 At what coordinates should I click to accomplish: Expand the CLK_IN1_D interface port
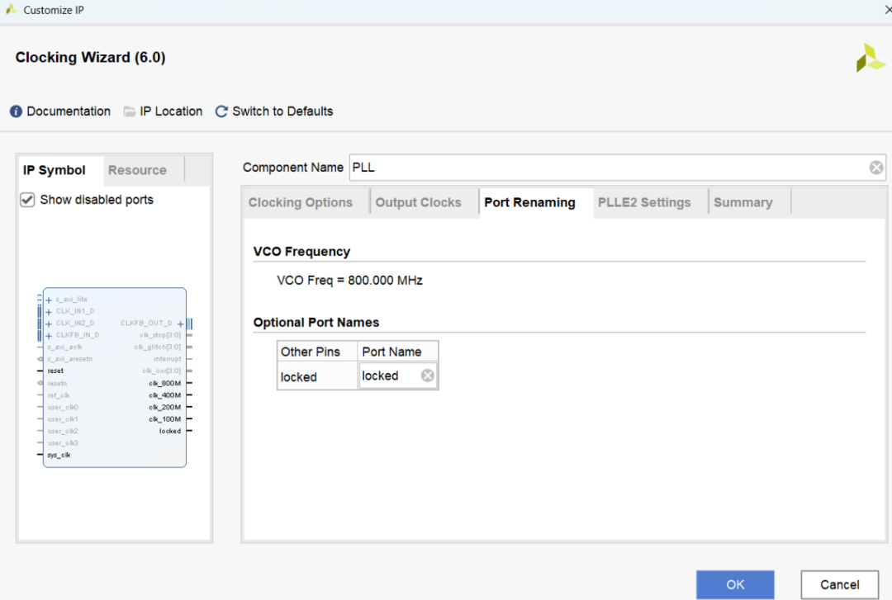[x=49, y=312]
